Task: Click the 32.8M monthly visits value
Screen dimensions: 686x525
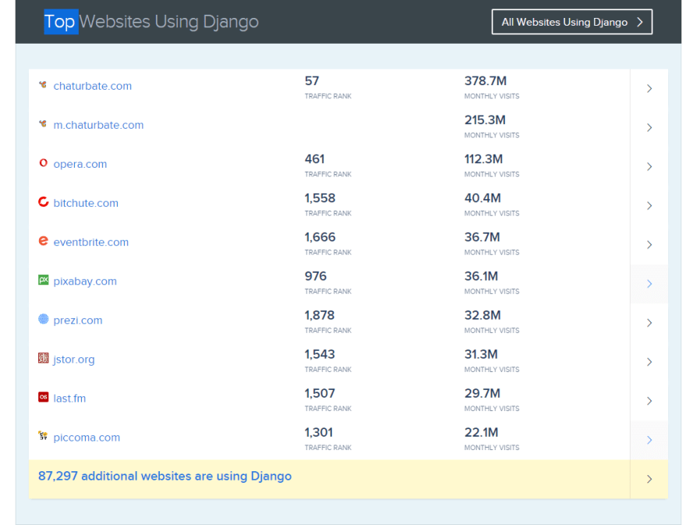Action: coord(483,315)
